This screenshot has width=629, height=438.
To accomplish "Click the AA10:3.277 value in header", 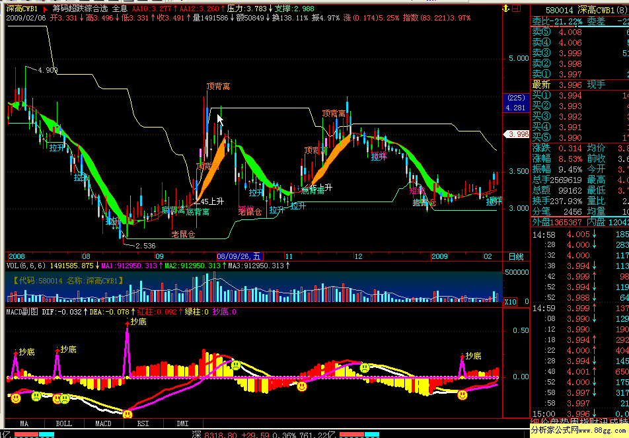I will coord(152,9).
